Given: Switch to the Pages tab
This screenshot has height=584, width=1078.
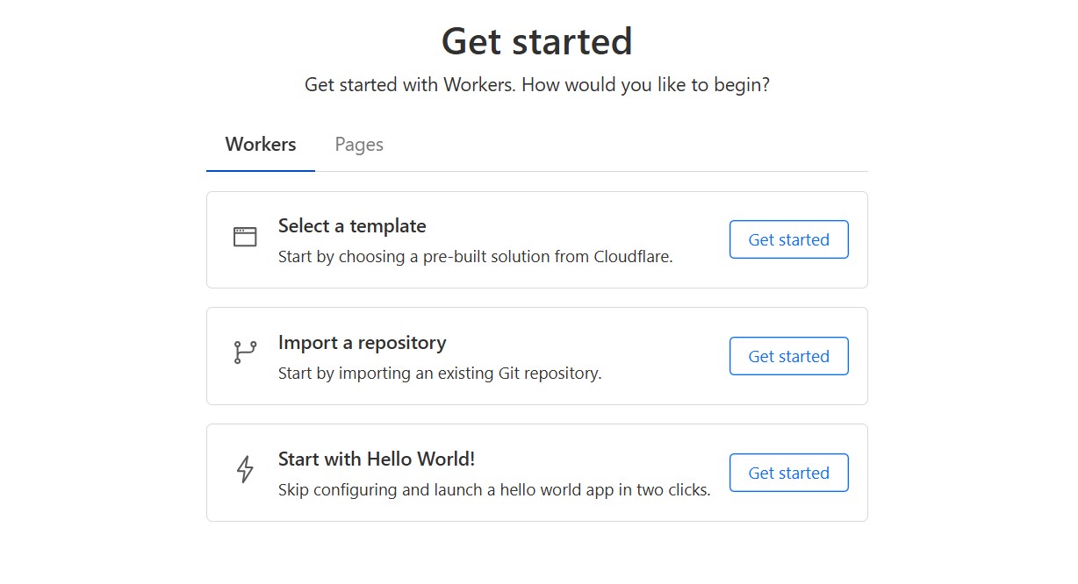Looking at the screenshot, I should click(358, 144).
